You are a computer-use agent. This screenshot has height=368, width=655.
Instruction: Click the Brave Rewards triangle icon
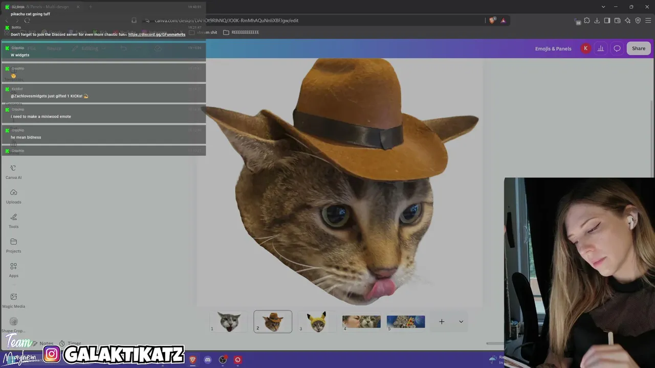[503, 20]
